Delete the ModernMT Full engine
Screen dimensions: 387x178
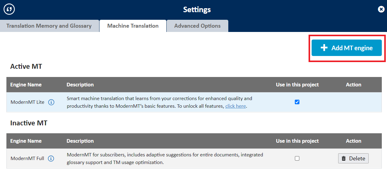353,158
